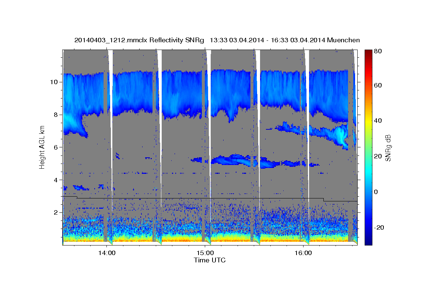The width and height of the screenshot is (442, 294).
Task: Click the '14:00' time tick label
Action: pos(107,253)
